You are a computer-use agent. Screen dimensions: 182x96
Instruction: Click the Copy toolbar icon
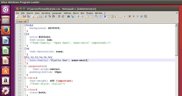click(x=50, y=16)
